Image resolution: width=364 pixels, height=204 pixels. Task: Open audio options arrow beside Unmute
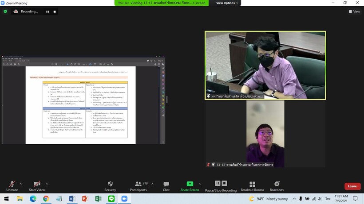point(21,184)
